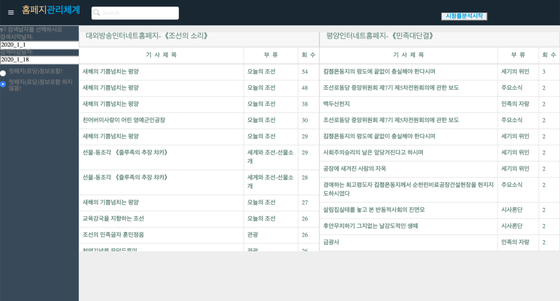The height and width of the screenshot is (301, 560).
Task: Click the 검색시작날자 field showing 2020_1_1
Action: point(39,45)
